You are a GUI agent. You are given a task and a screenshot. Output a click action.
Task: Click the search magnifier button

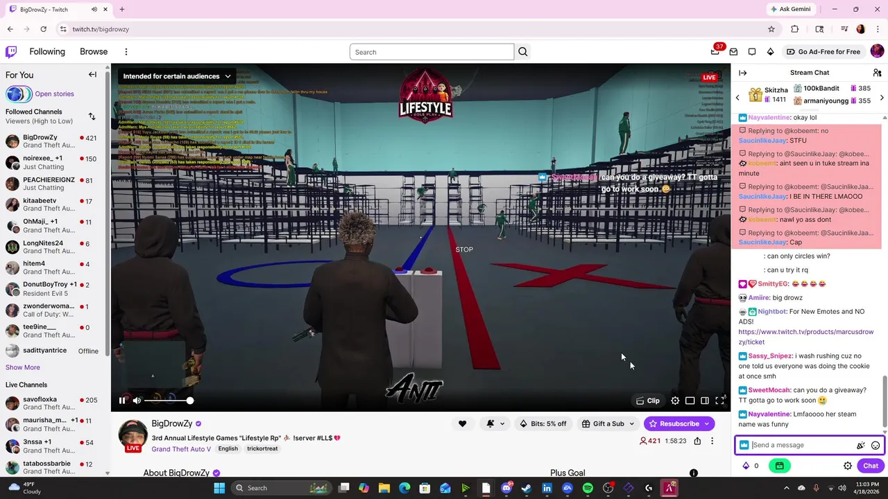[x=523, y=52]
